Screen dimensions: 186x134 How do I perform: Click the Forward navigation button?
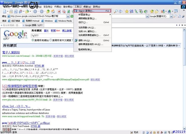click(x=42, y=12)
